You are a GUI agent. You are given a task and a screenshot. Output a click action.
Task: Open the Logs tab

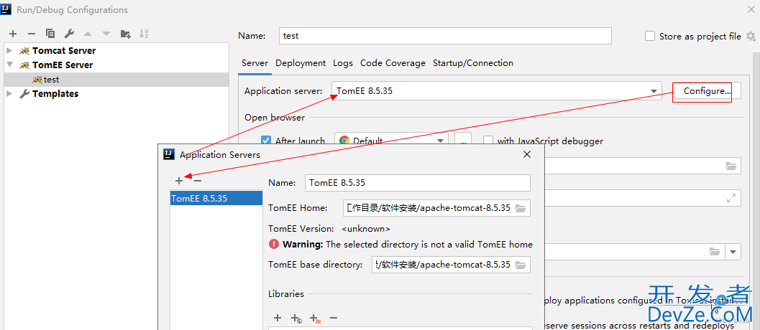click(343, 63)
